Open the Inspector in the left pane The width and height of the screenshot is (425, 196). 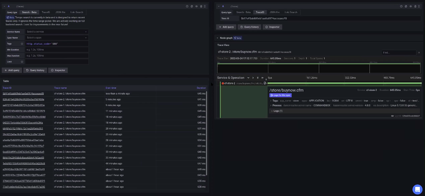click(58, 70)
